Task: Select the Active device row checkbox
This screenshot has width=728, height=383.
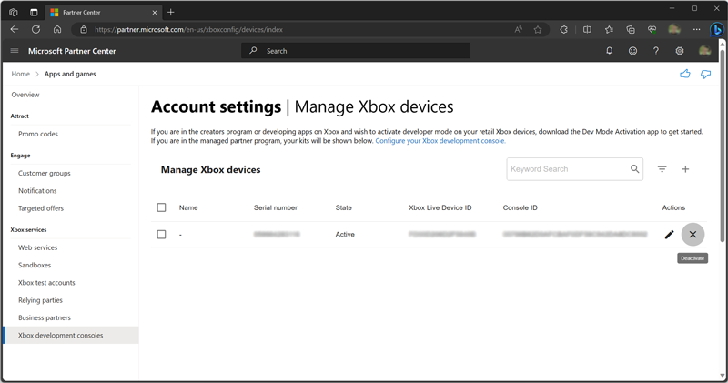Action: pyautogui.click(x=161, y=235)
